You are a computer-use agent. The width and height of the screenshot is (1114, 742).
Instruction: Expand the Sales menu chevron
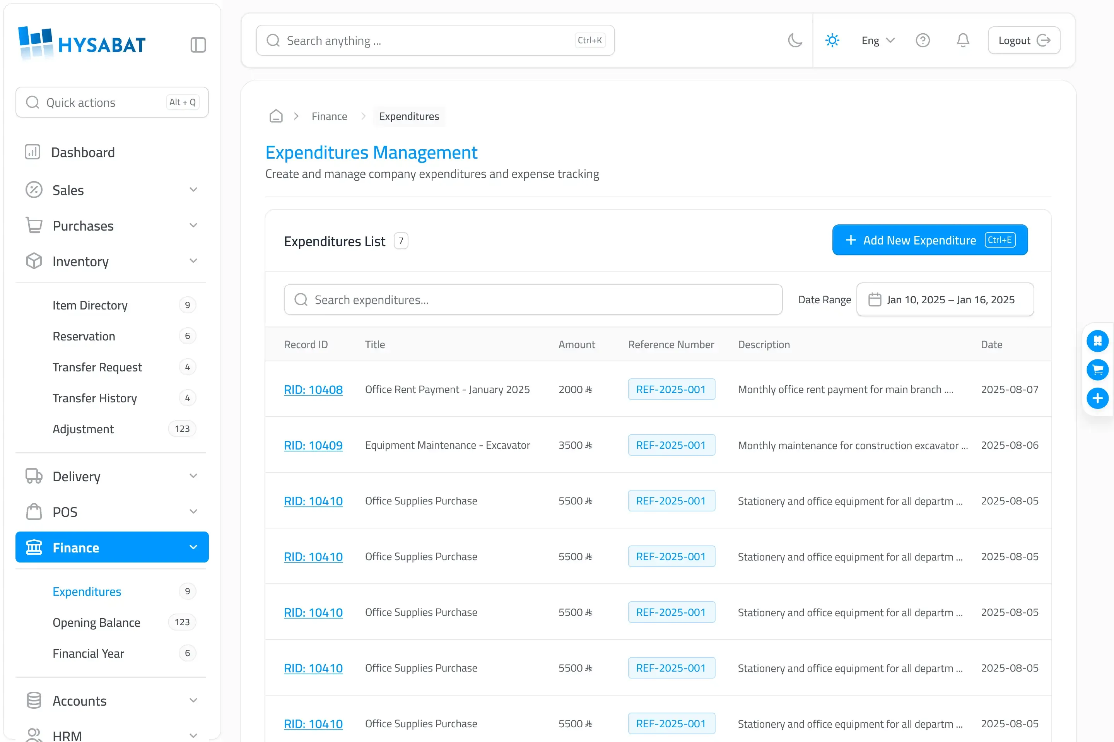coord(193,190)
